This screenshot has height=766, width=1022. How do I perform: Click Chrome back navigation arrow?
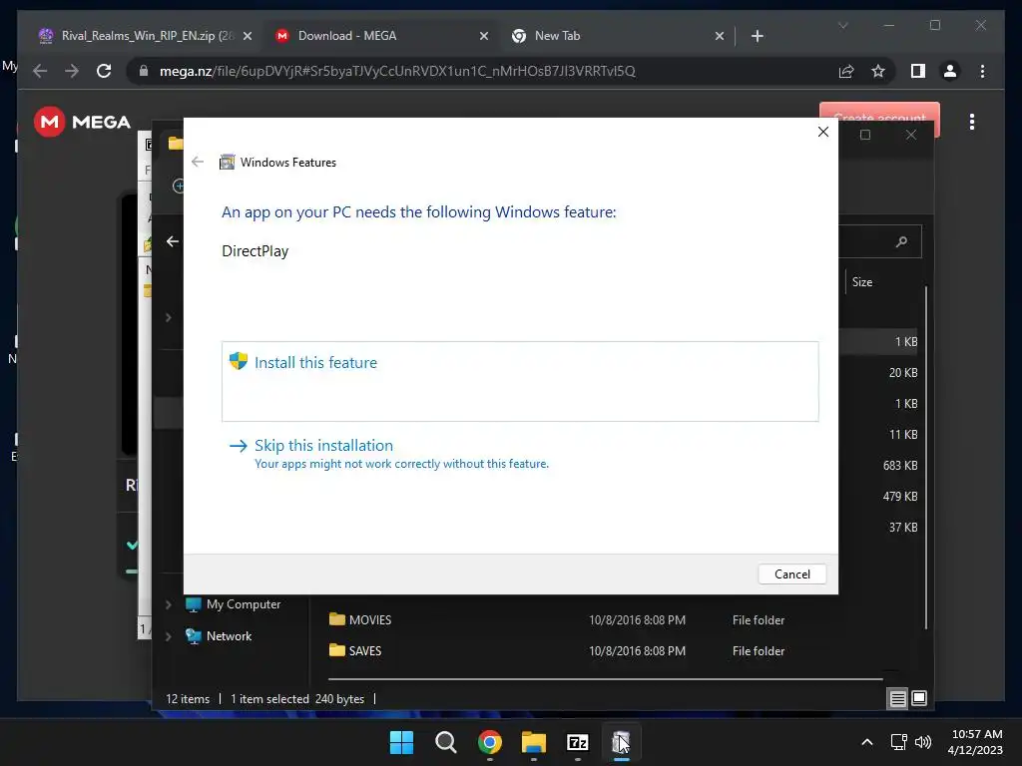(40, 71)
